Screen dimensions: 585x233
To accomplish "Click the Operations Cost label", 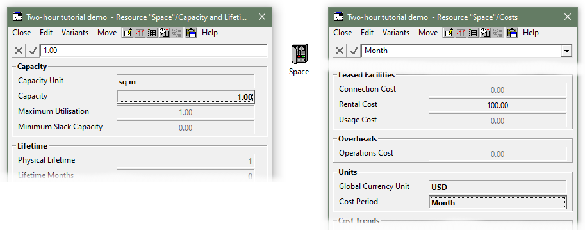I will (x=366, y=153).
